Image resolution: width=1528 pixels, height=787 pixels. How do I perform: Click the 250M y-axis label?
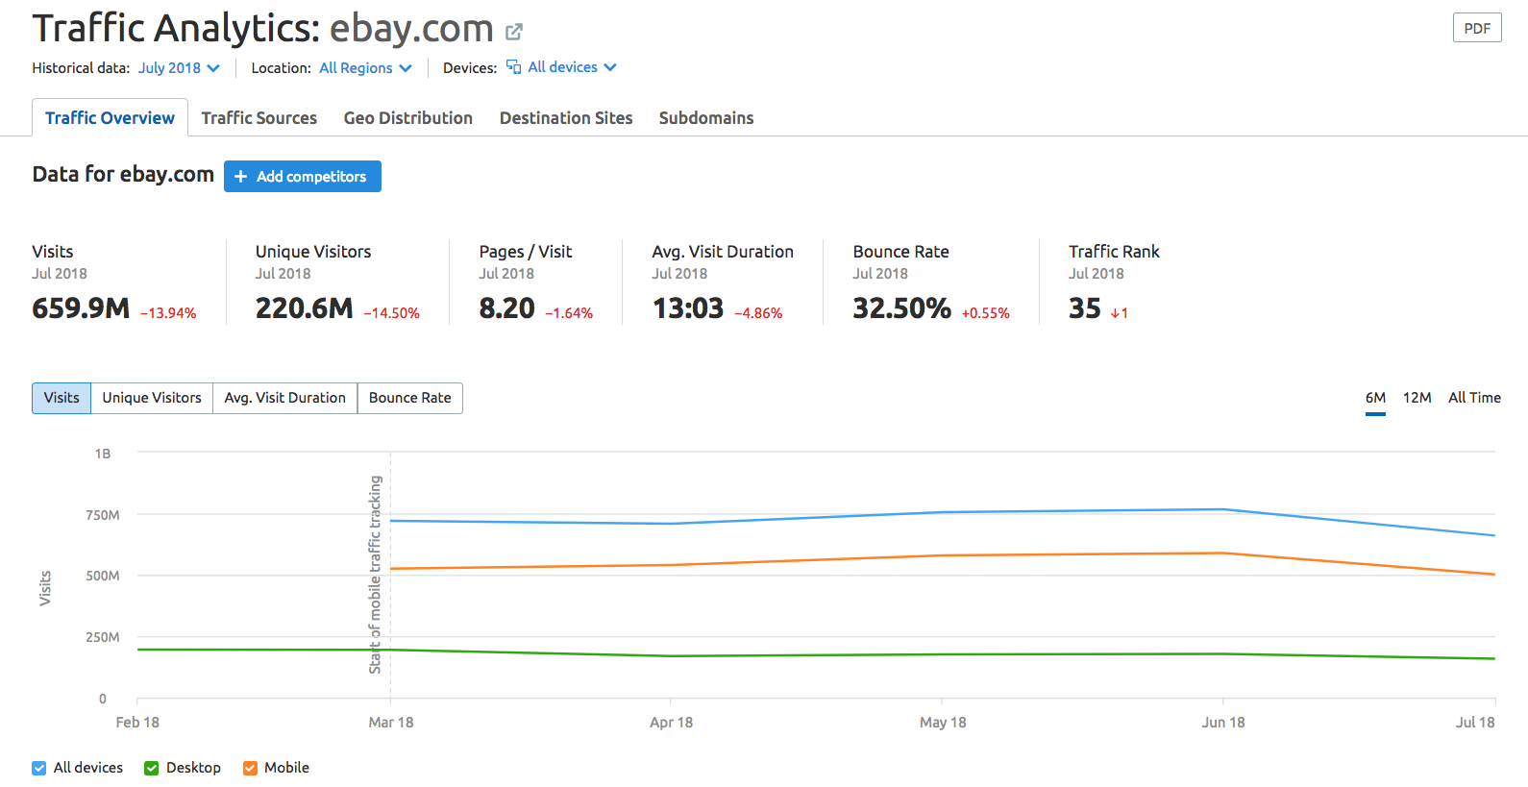(x=103, y=637)
